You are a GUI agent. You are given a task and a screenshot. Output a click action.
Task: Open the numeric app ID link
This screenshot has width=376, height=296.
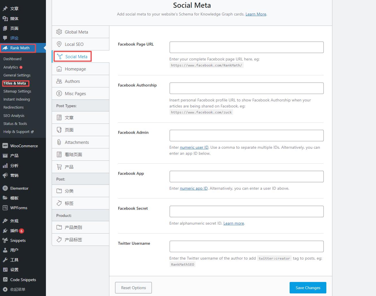pos(194,188)
